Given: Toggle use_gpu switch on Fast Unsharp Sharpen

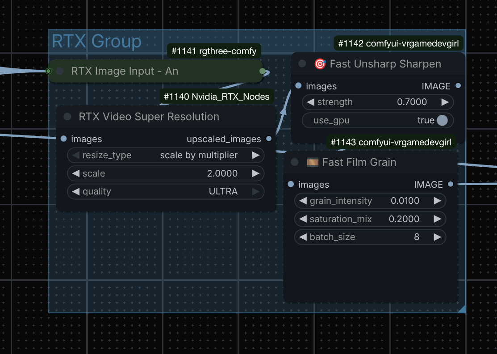Looking at the screenshot, I should pyautogui.click(x=442, y=120).
